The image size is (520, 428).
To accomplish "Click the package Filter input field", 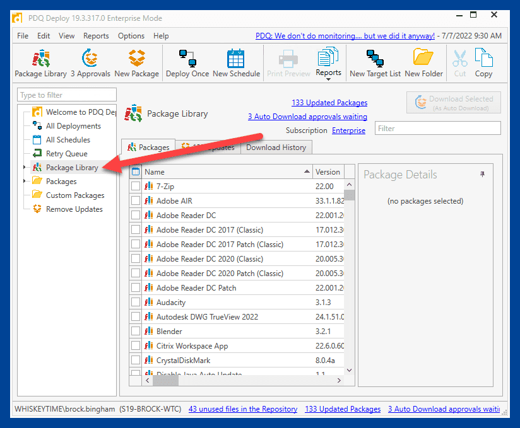I will (x=437, y=128).
